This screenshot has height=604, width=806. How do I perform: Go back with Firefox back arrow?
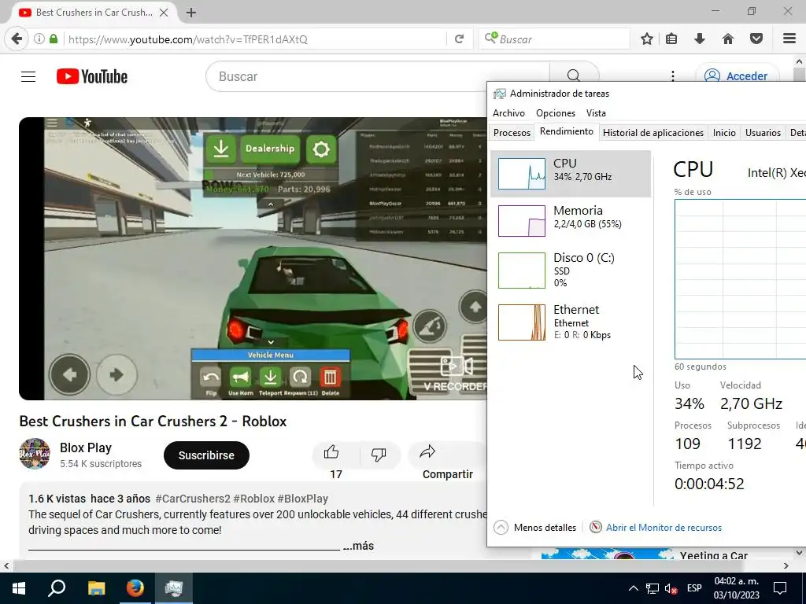click(17, 39)
